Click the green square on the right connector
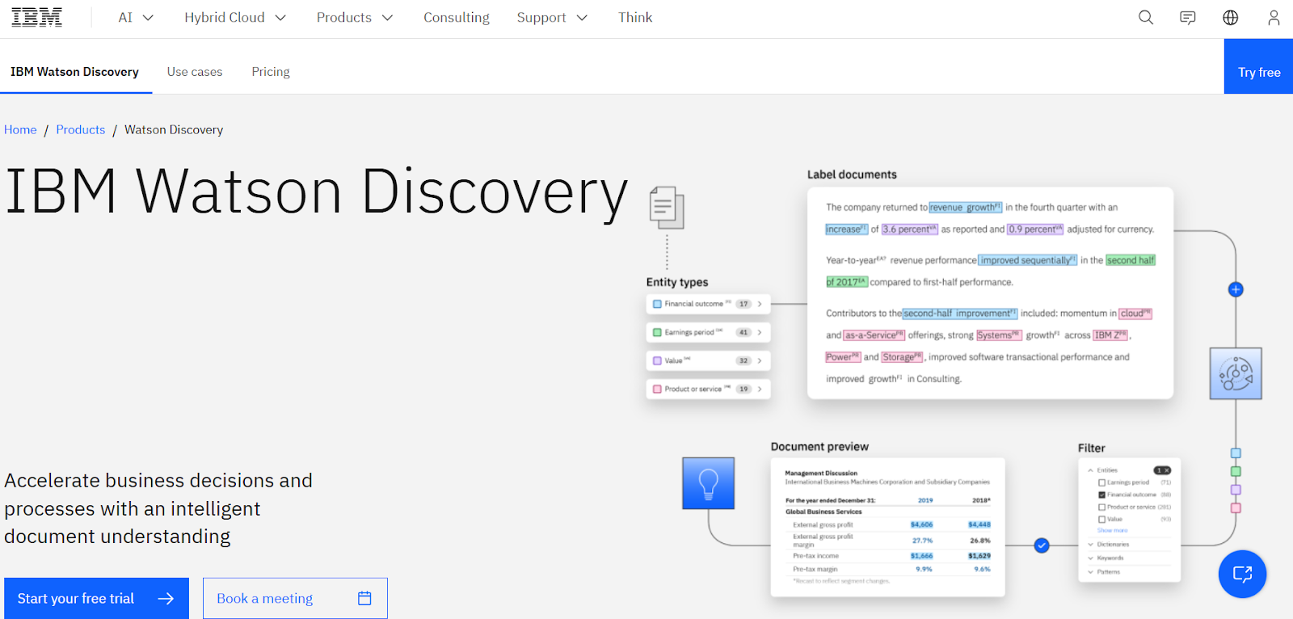The image size is (1293, 619). pos(1236,471)
